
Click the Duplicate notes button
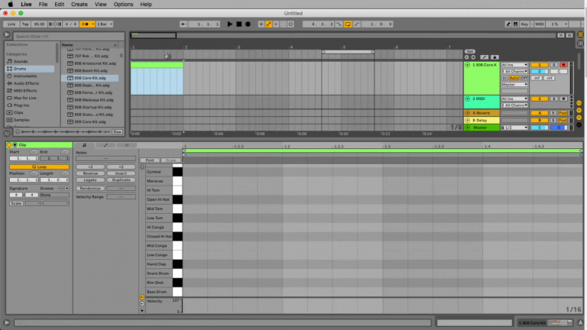[x=120, y=180]
